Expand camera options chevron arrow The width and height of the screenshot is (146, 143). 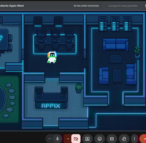click(68, 139)
